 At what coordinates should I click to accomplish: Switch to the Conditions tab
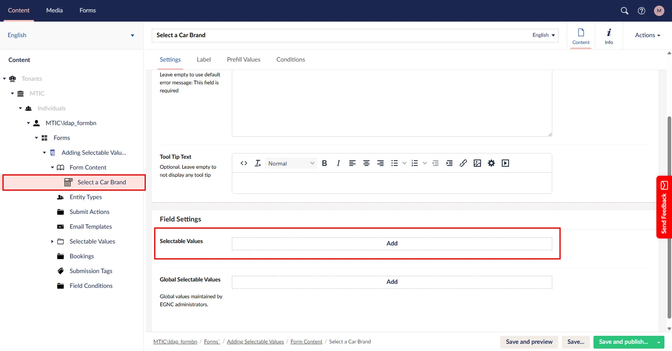(290, 60)
